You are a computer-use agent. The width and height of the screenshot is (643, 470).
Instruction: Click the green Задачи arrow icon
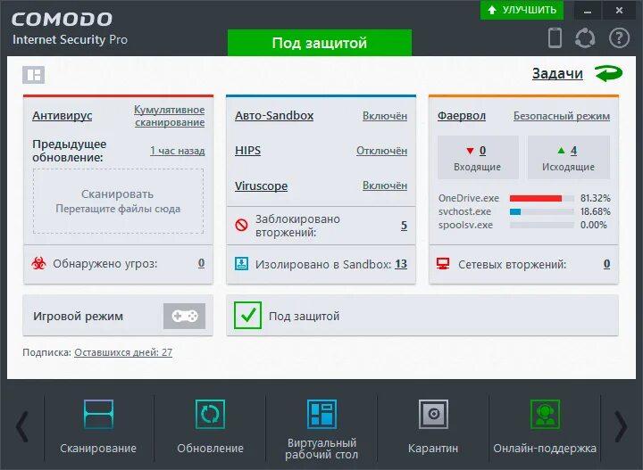pos(608,74)
